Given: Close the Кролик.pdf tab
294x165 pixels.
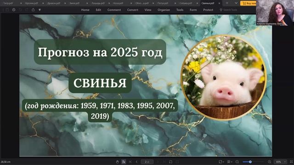Looking at the screenshot, I should tap(43, 3).
